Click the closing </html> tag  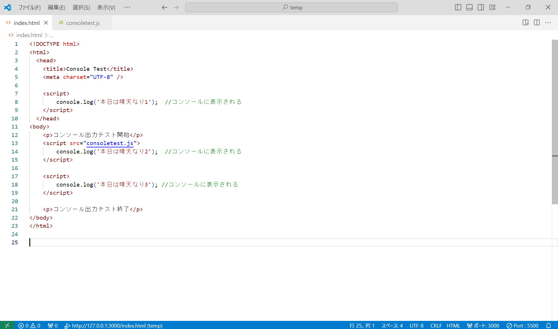coord(41,226)
